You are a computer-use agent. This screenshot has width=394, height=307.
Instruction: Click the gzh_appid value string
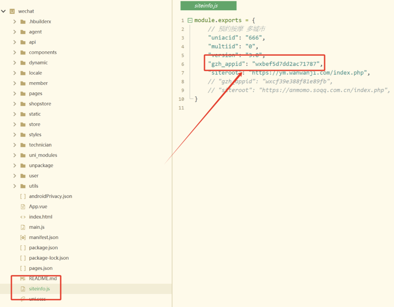click(x=286, y=64)
